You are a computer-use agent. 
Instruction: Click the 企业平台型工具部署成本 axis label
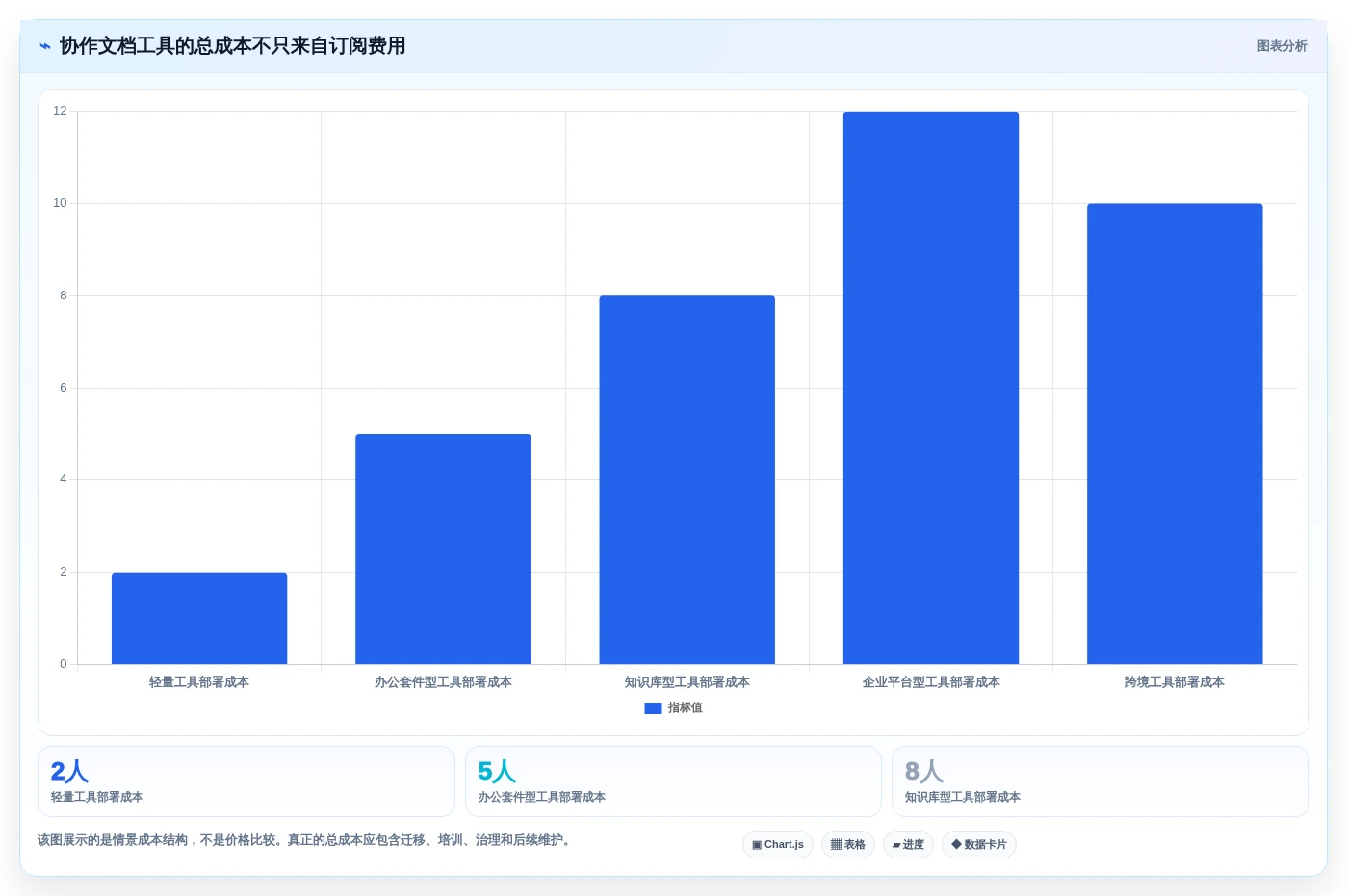tap(931, 682)
